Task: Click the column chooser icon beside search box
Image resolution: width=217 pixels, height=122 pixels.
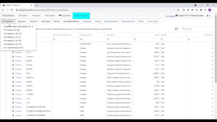Action: [x=176, y=29]
